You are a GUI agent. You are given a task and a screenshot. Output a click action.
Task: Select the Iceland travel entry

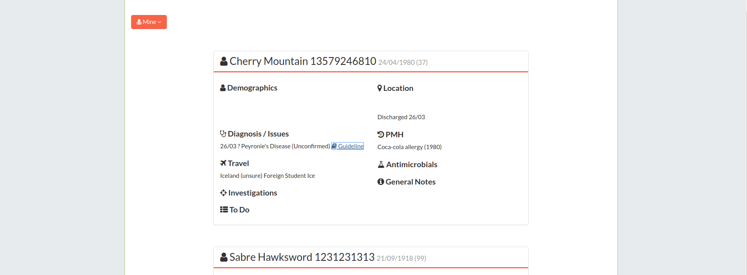(267, 176)
